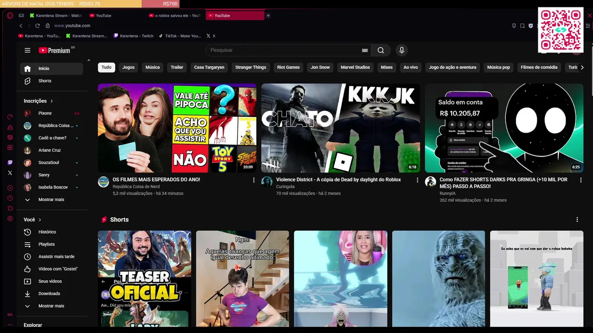Image resolution: width=593 pixels, height=333 pixels.
Task: Open the Inscrições section chevron
Action: pos(51,101)
